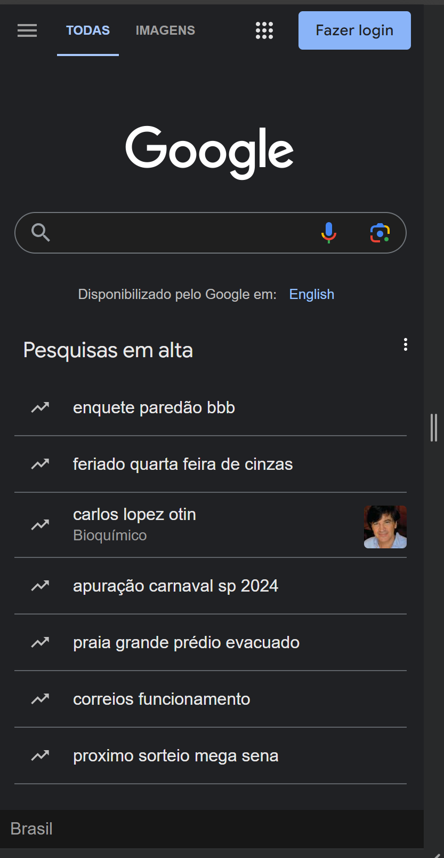Screen dimensions: 444x858
Task: Click the panel resize handle on right edge
Action: [434, 427]
